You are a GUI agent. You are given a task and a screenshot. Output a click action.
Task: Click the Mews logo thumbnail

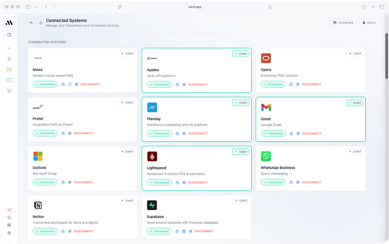38,58
